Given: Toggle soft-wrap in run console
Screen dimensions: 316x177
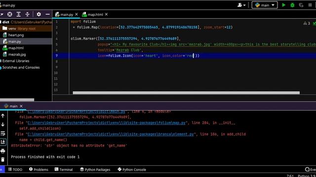Looking at the screenshot, I should pos(3,133).
